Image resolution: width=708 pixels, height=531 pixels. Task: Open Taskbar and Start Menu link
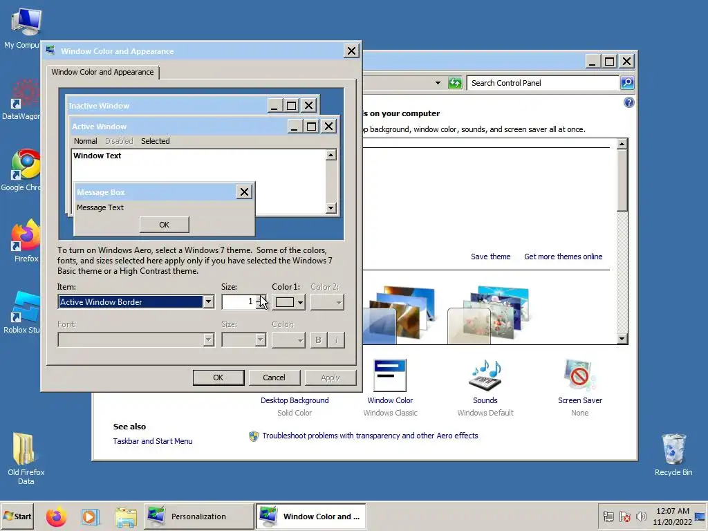(153, 441)
